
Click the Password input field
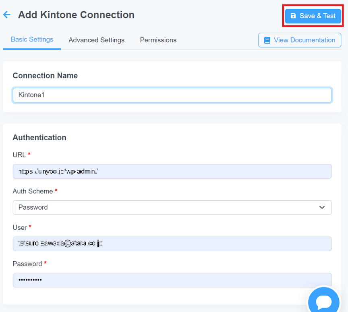(172, 280)
